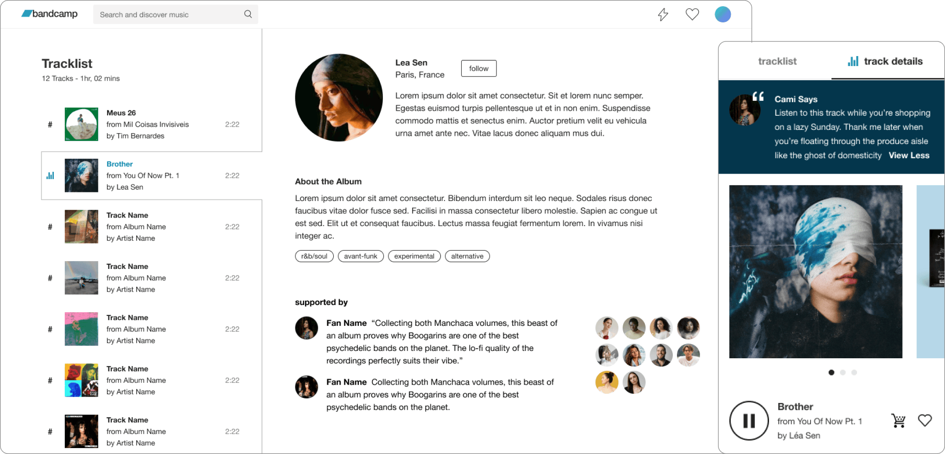The height and width of the screenshot is (454, 945).
Task: Switch to the tracklist tab
Action: pos(777,62)
